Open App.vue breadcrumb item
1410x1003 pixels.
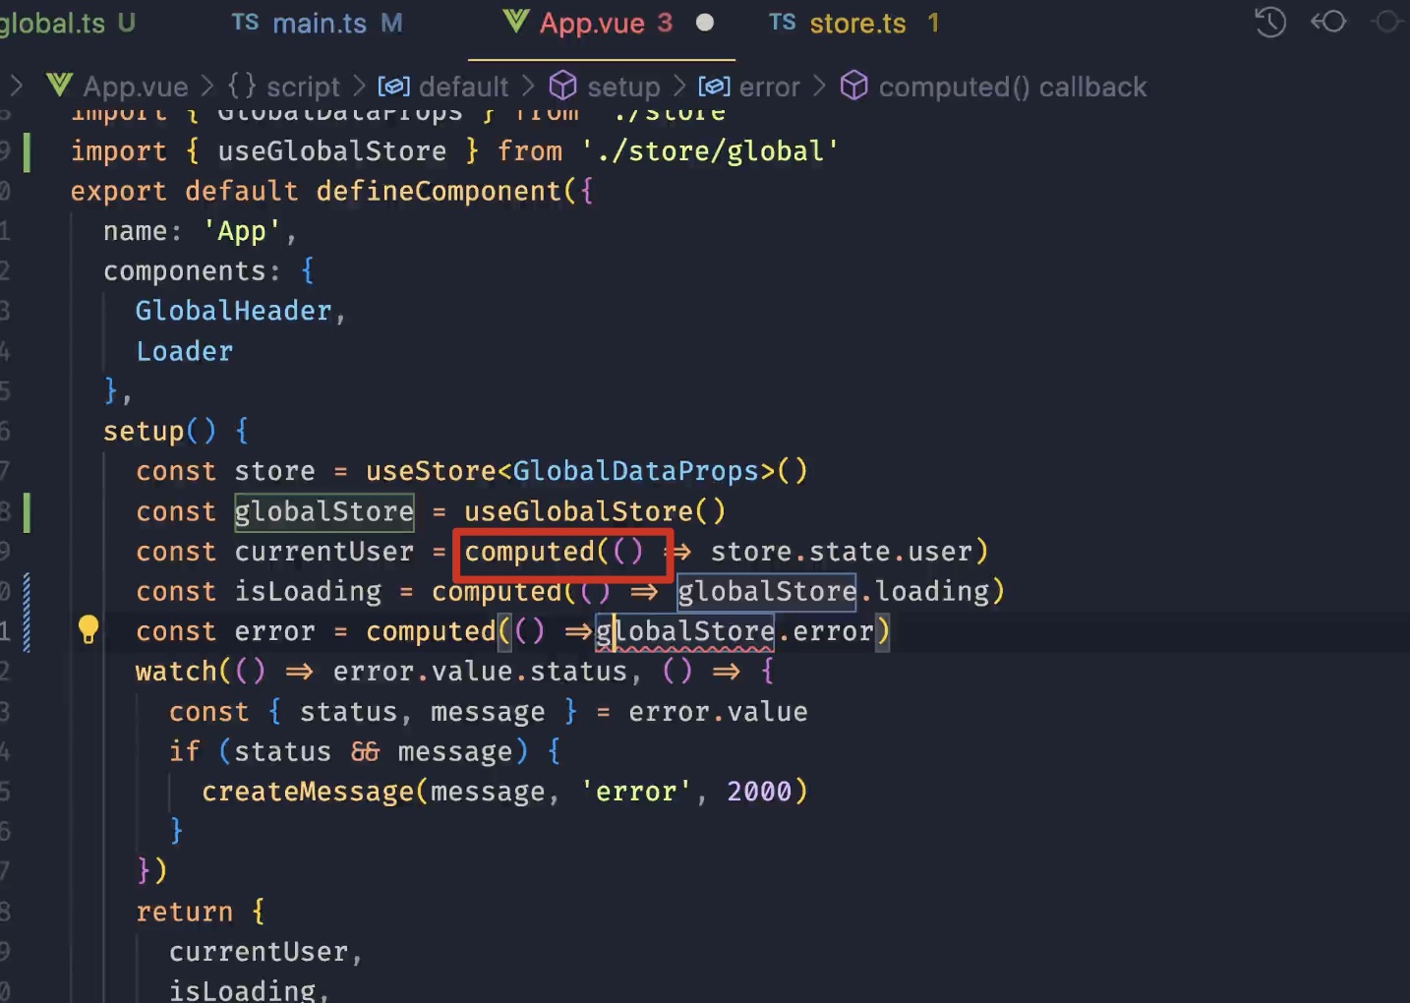(136, 87)
